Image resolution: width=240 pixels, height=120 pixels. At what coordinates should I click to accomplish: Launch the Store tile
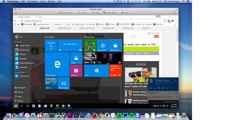tap(96, 70)
